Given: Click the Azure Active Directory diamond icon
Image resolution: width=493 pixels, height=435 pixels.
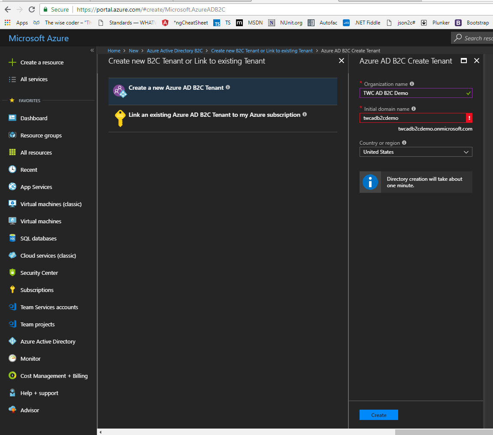Looking at the screenshot, I should (12, 341).
